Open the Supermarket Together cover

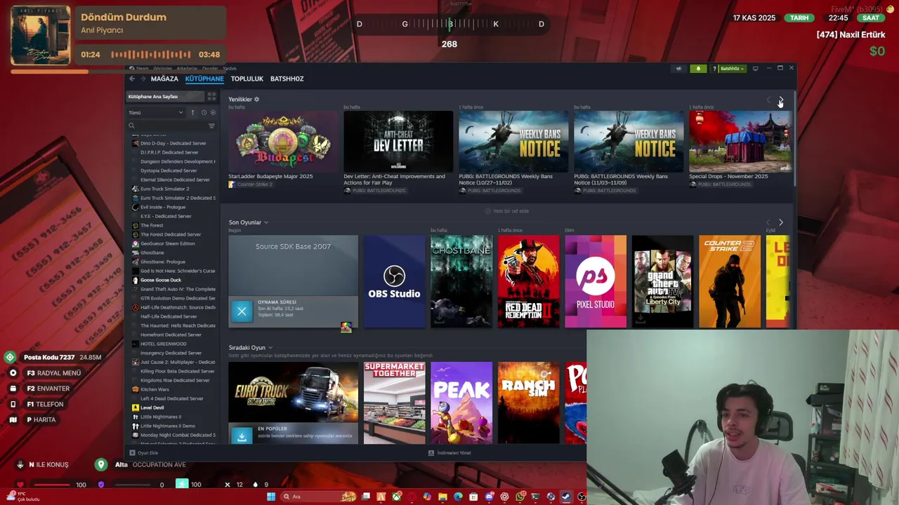[394, 403]
